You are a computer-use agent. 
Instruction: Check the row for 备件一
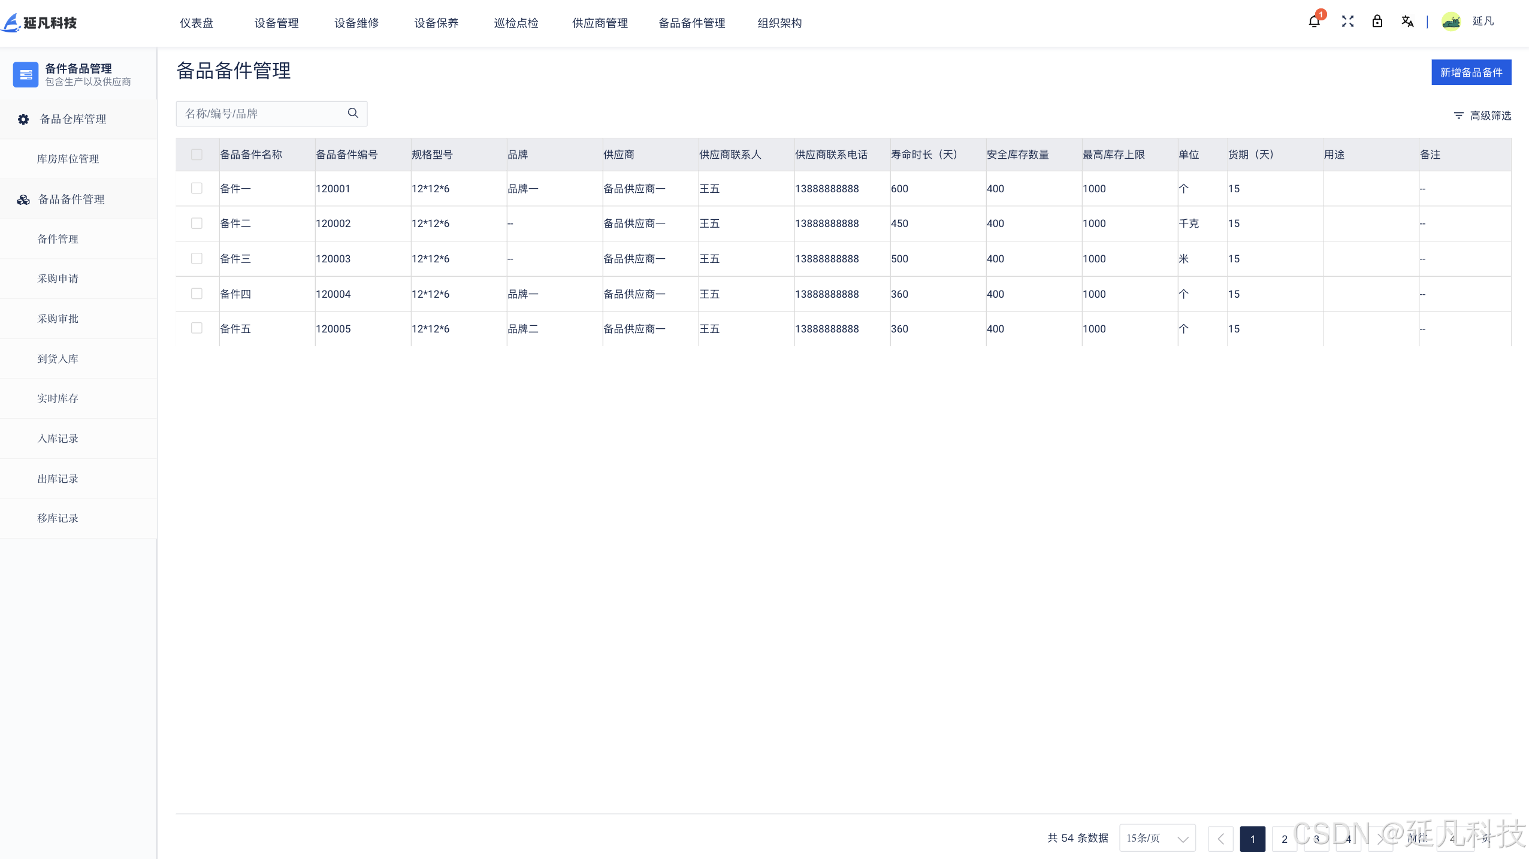tap(197, 188)
